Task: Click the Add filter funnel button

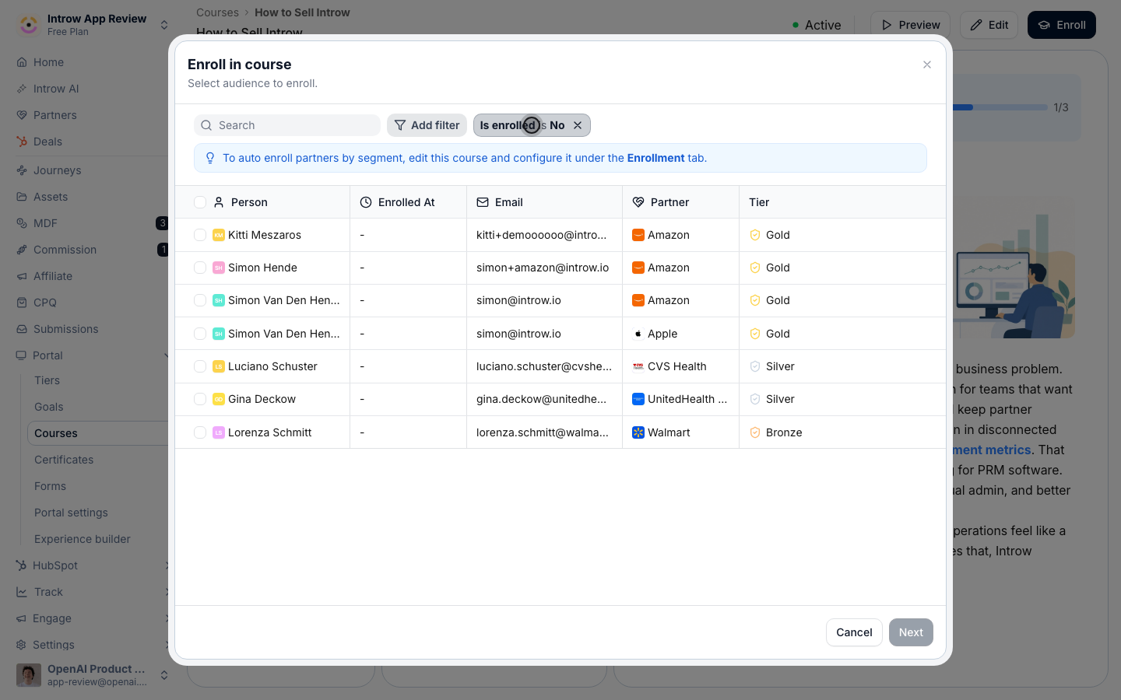Action: (x=427, y=125)
